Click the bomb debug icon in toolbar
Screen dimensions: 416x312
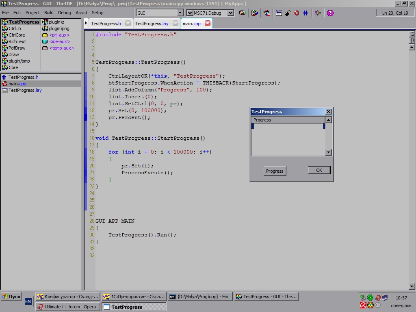288,13
